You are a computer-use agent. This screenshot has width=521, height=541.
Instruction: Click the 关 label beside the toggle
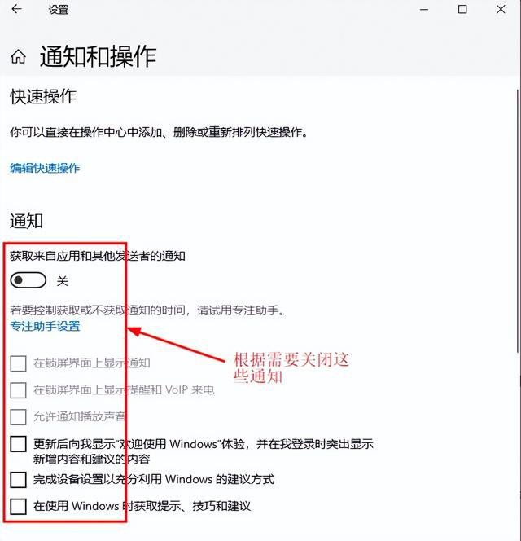click(63, 281)
